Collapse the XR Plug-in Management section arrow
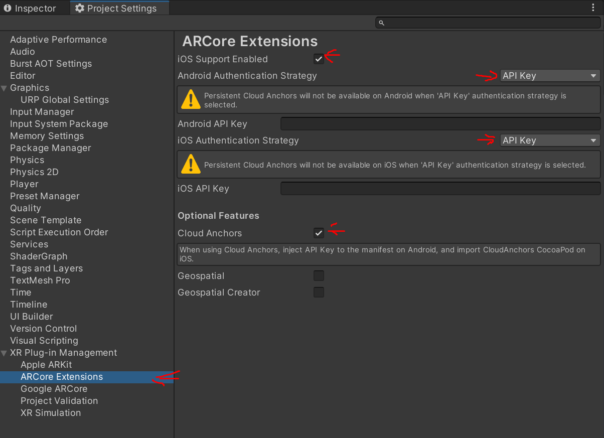This screenshot has height=438, width=604. [x=5, y=353]
